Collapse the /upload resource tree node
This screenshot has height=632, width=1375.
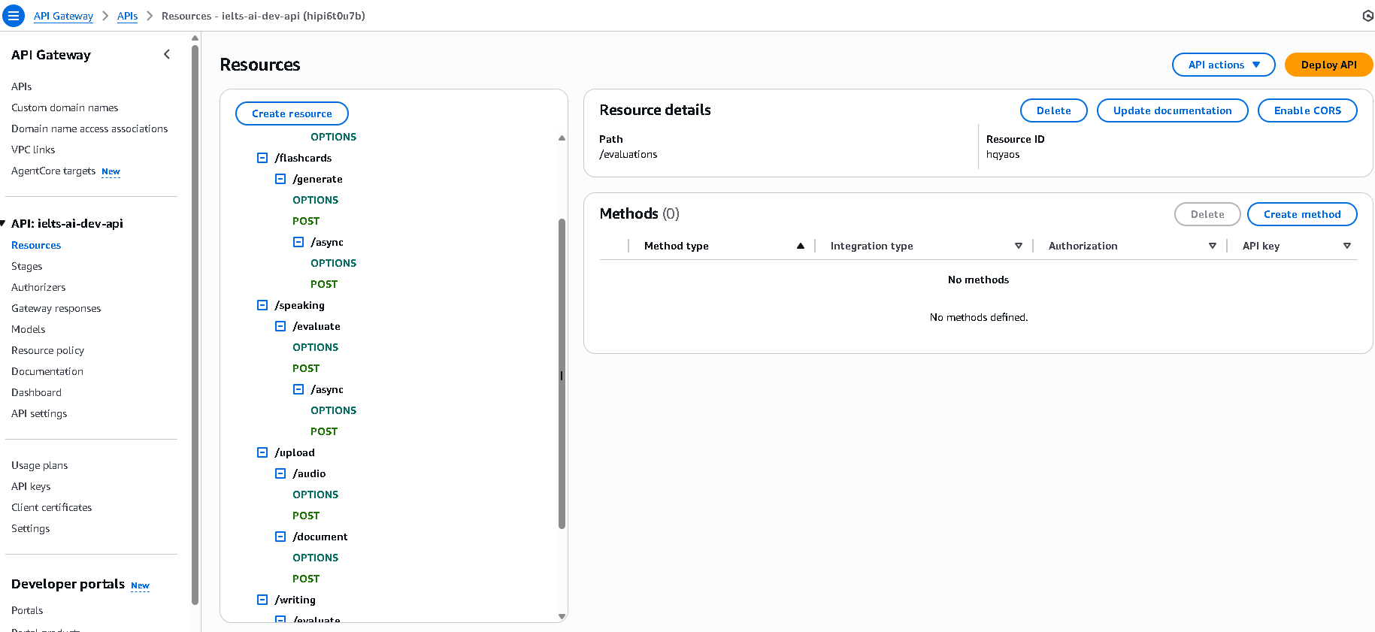262,452
